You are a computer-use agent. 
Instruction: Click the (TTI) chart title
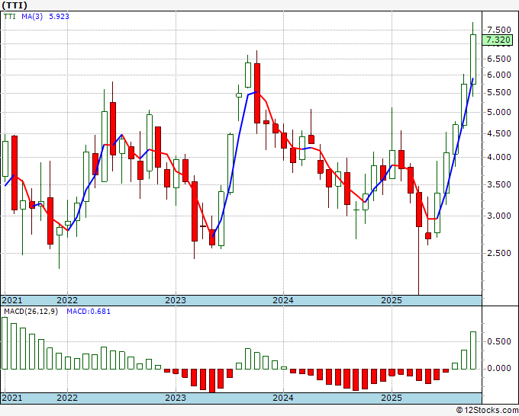[15, 5]
